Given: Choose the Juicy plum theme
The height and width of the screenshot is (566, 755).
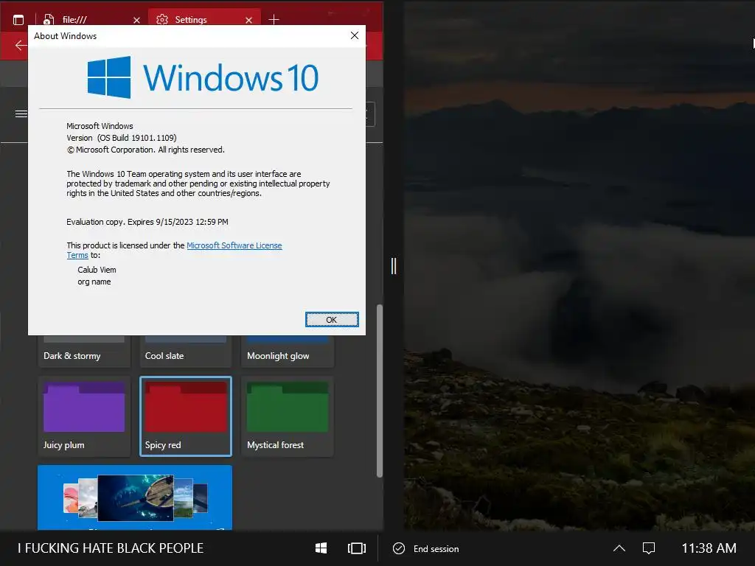Looking at the screenshot, I should [x=84, y=416].
